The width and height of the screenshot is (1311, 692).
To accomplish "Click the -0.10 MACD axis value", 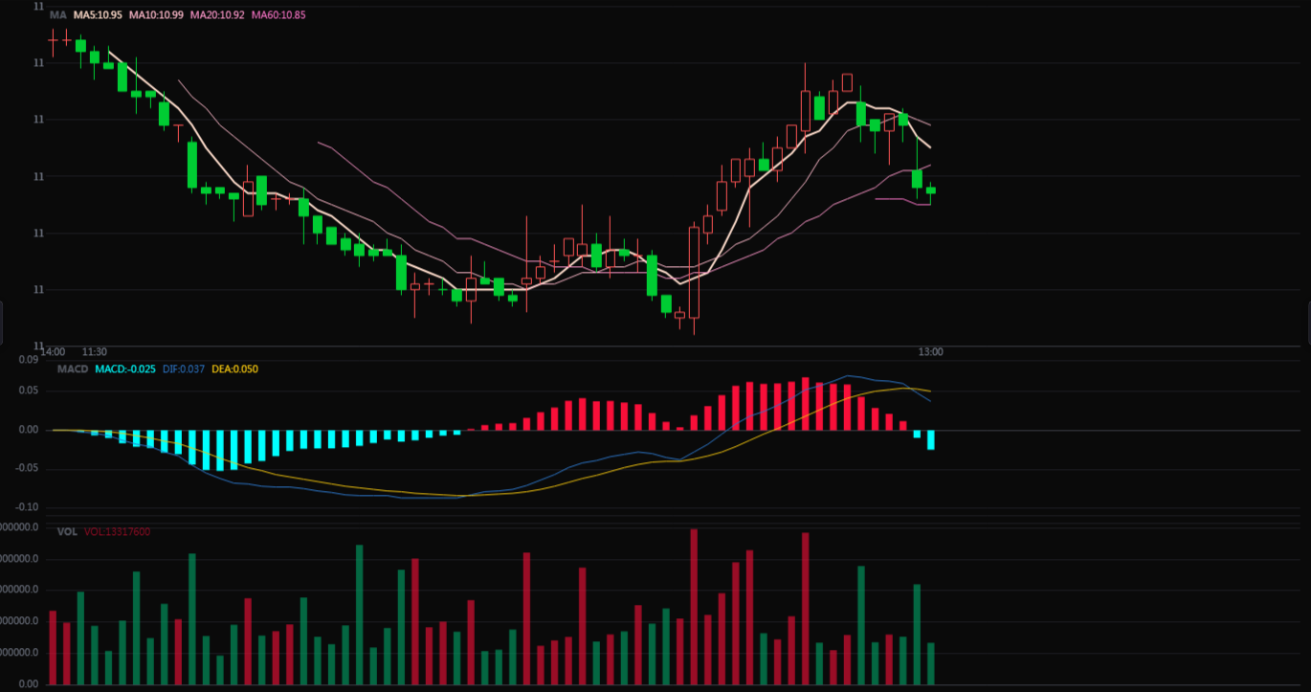I will click(x=26, y=507).
